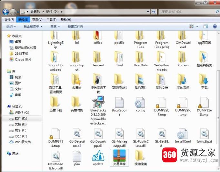Select the 超级转换秀 folder
Viewport: 220px width, 172px height.
[204, 59]
